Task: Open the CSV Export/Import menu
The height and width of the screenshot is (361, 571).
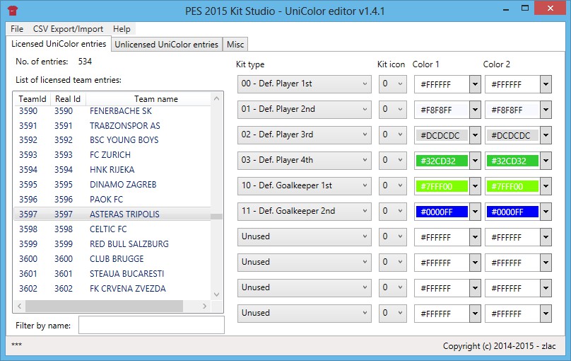Action: 68,29
